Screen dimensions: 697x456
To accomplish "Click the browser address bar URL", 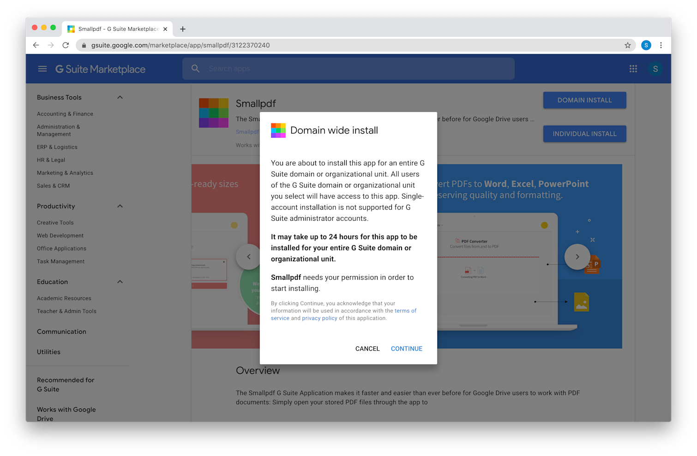I will click(x=180, y=45).
